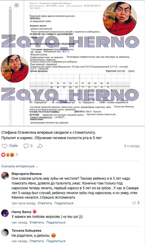Open Татьяна Бобырева's profile name
The width and height of the screenshot is (145, 244).
pyautogui.click(x=26, y=230)
